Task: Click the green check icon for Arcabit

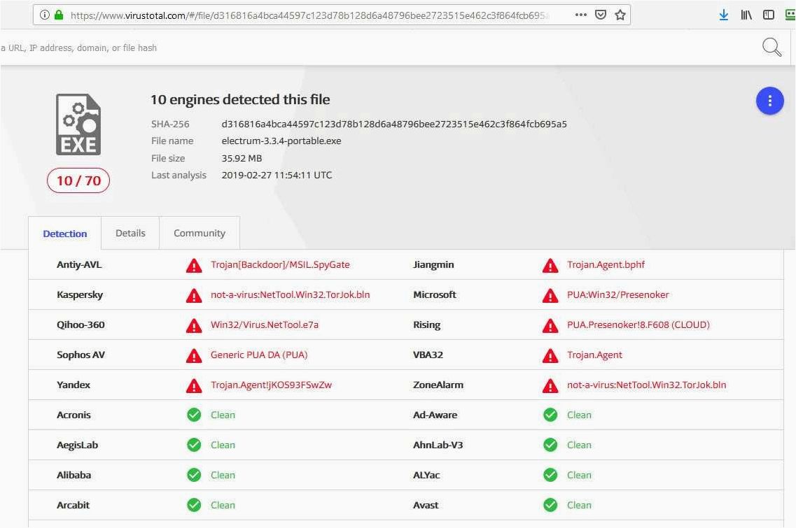Action: (194, 505)
